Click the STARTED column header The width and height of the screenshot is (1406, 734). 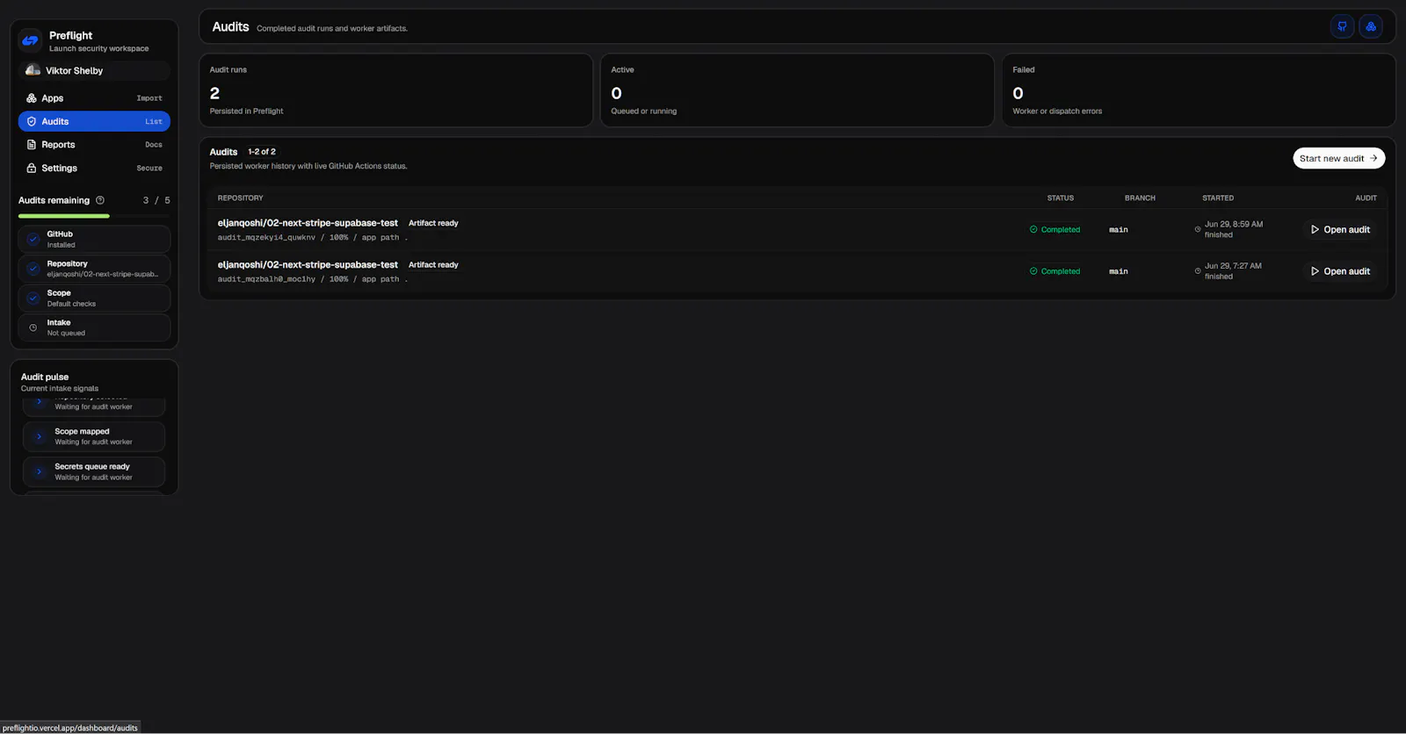[x=1218, y=198]
